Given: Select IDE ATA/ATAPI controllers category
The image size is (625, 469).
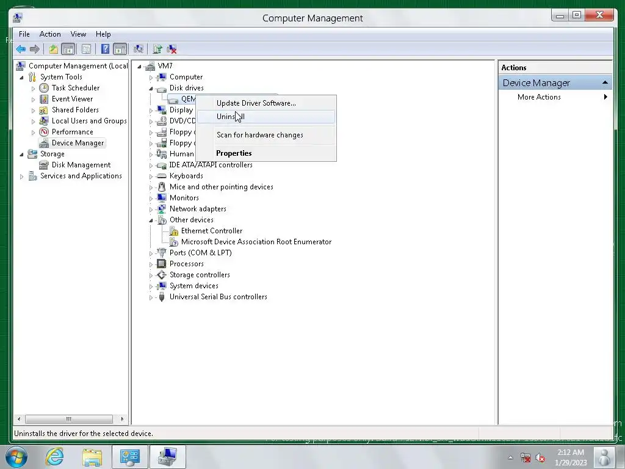Looking at the screenshot, I should click(211, 165).
